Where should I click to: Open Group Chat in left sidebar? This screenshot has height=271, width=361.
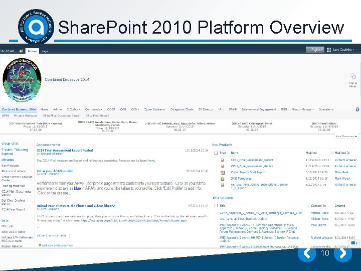point(10,144)
